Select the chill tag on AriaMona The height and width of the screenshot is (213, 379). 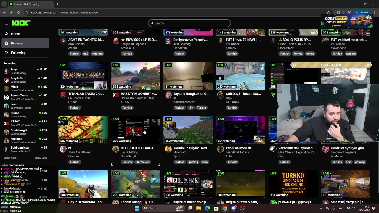tap(349, 162)
